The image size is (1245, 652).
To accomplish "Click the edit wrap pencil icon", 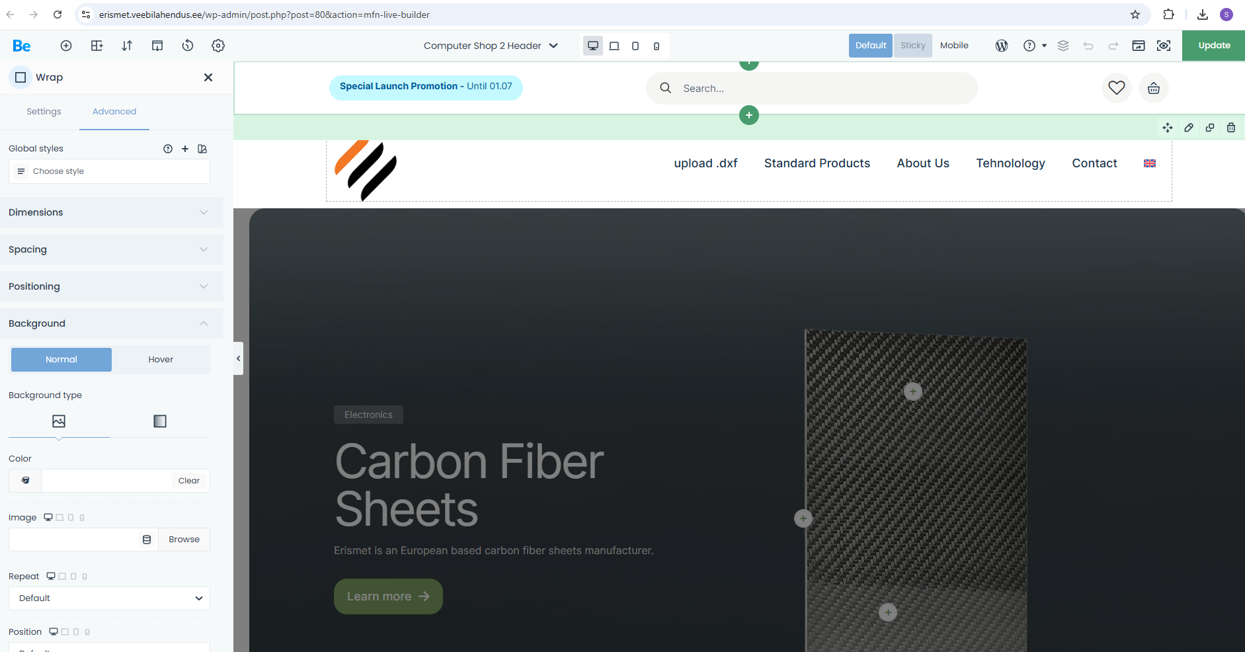I will pos(1189,128).
